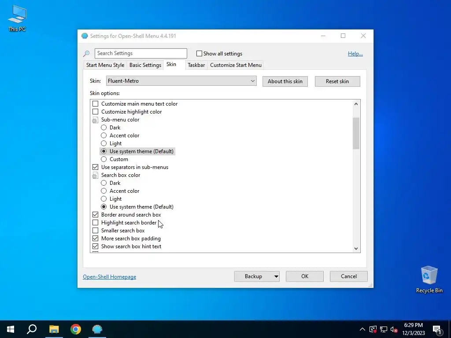Image resolution: width=451 pixels, height=338 pixels.
Task: Open the Skin dropdown Fluent-Metro
Action: [x=181, y=81]
